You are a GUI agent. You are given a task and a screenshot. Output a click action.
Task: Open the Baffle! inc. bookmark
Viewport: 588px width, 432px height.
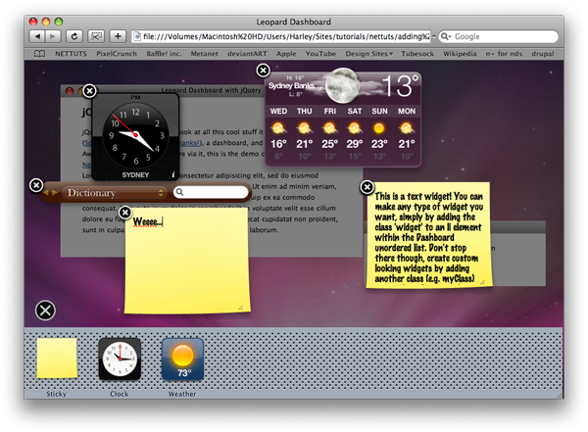pyautogui.click(x=164, y=54)
